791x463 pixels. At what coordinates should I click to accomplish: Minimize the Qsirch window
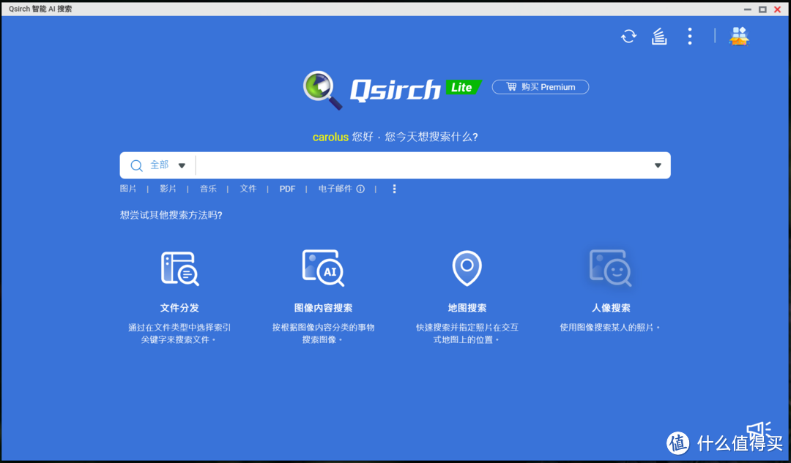click(x=748, y=9)
